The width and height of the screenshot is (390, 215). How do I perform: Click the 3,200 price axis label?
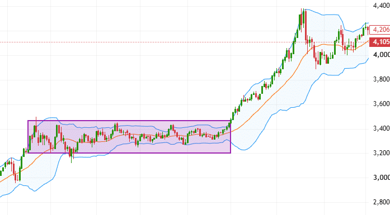[x=381, y=152]
